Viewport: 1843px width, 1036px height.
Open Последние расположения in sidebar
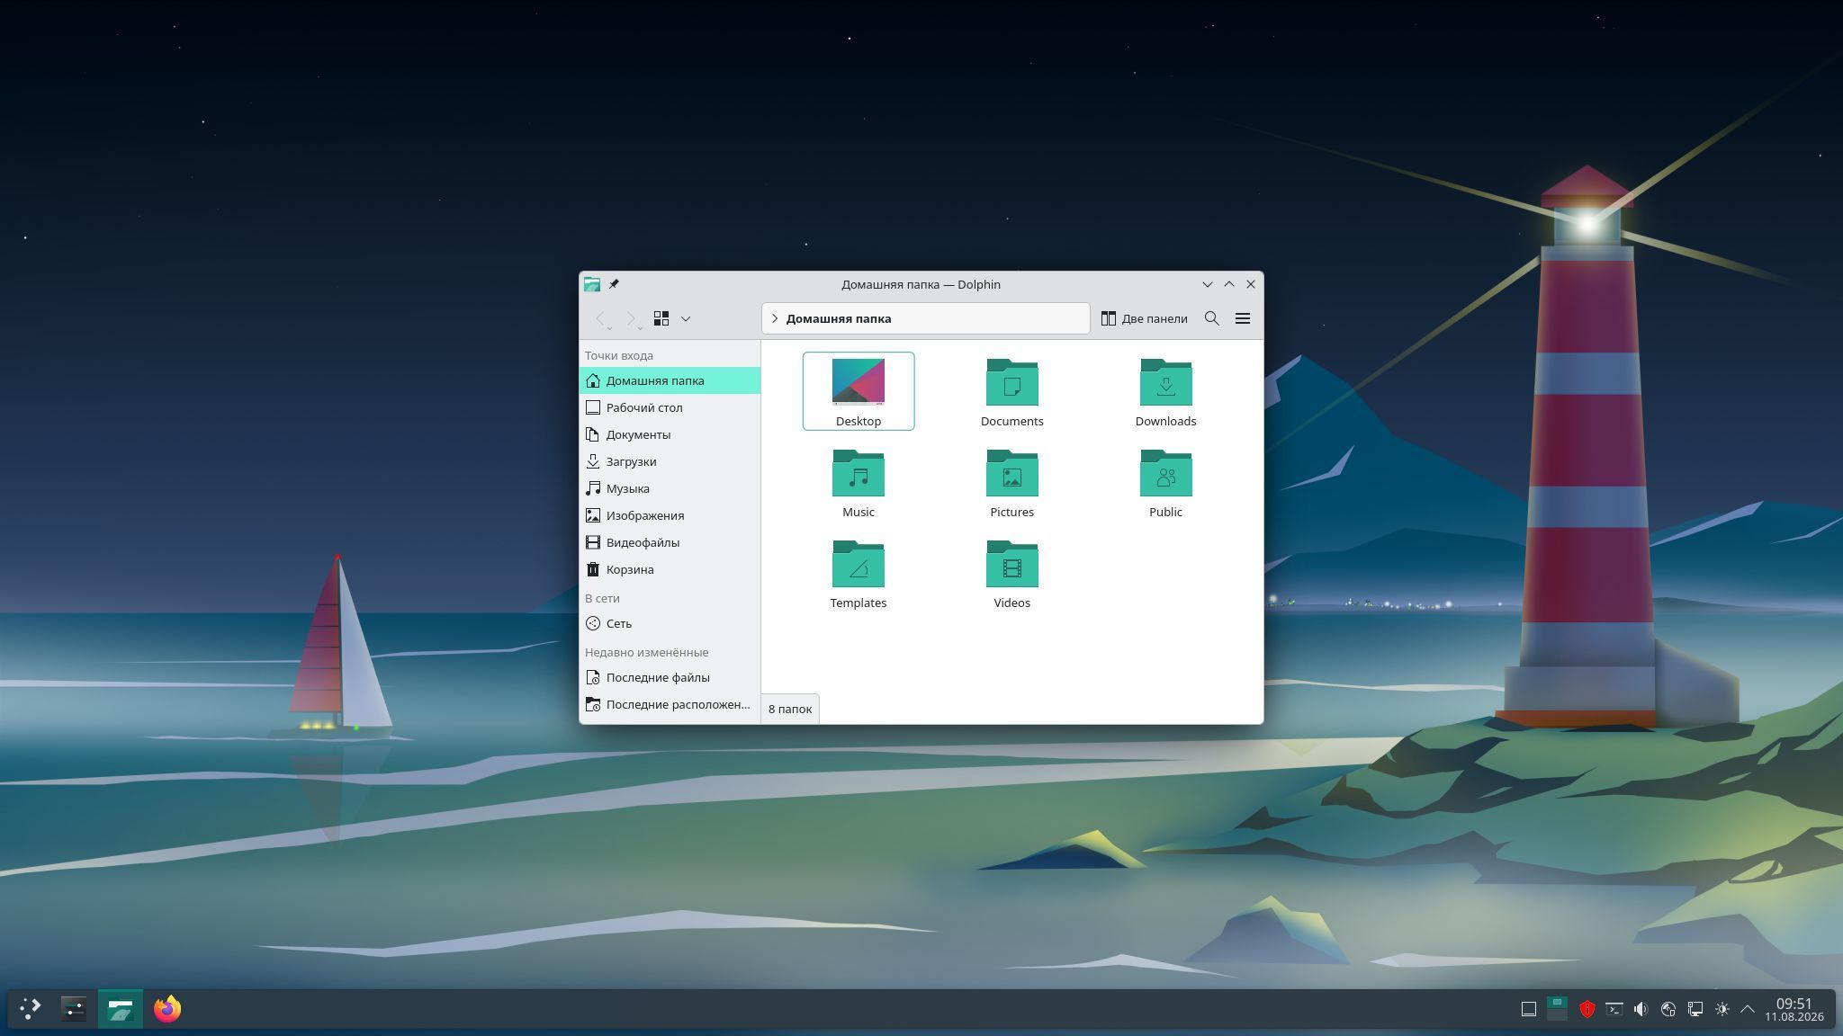pyautogui.click(x=670, y=704)
